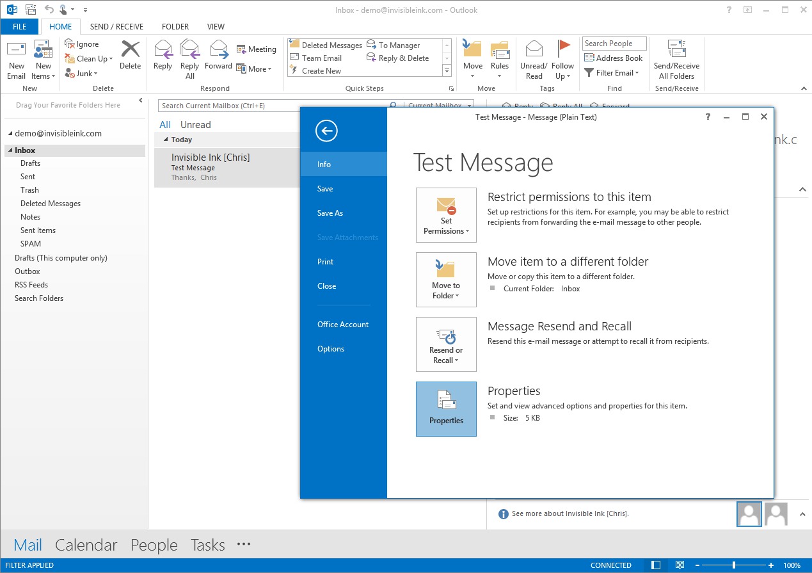The width and height of the screenshot is (812, 573).
Task: Open the Properties button
Action: [x=446, y=409]
